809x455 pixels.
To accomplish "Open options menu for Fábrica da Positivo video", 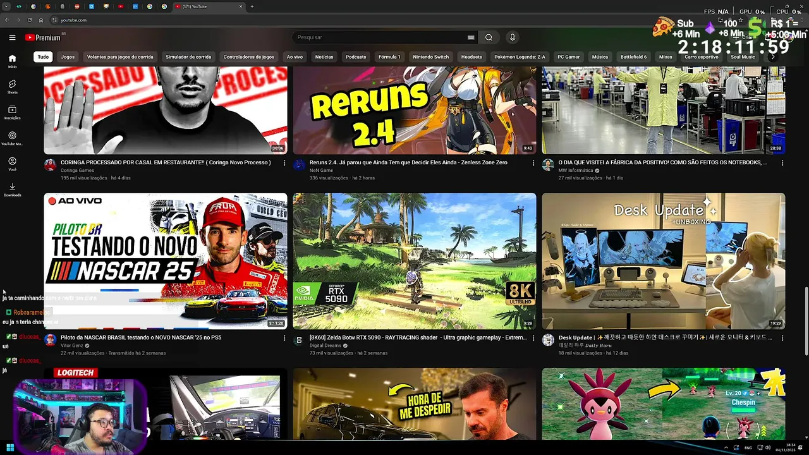I will tap(782, 162).
